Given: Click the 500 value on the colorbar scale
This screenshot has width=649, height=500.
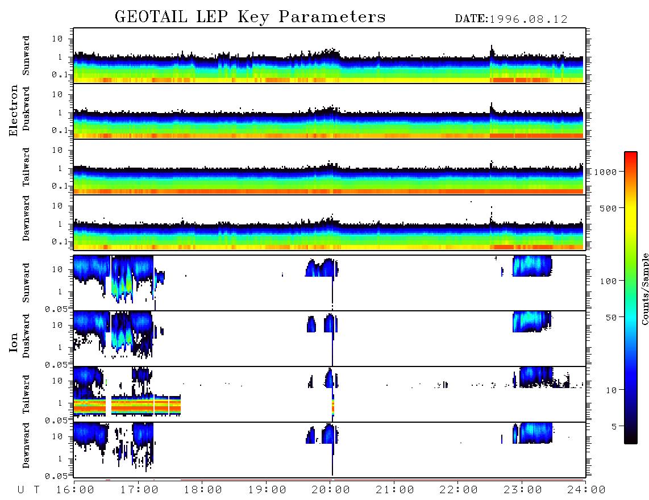Looking at the screenshot, I should (609, 208).
